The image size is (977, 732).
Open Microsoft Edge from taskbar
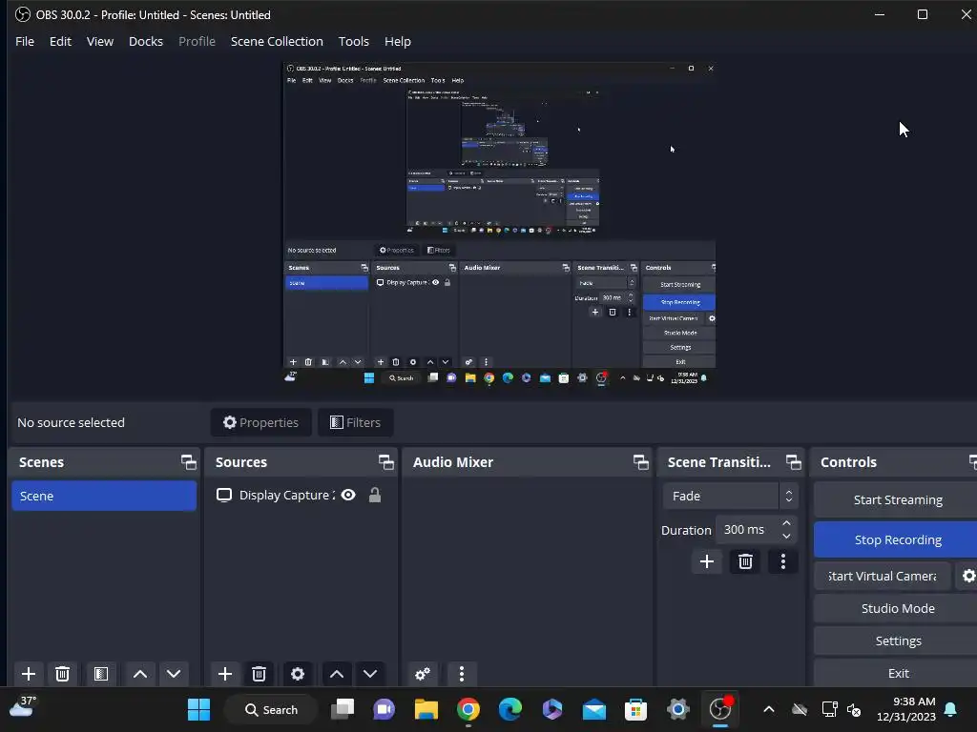[x=510, y=709]
